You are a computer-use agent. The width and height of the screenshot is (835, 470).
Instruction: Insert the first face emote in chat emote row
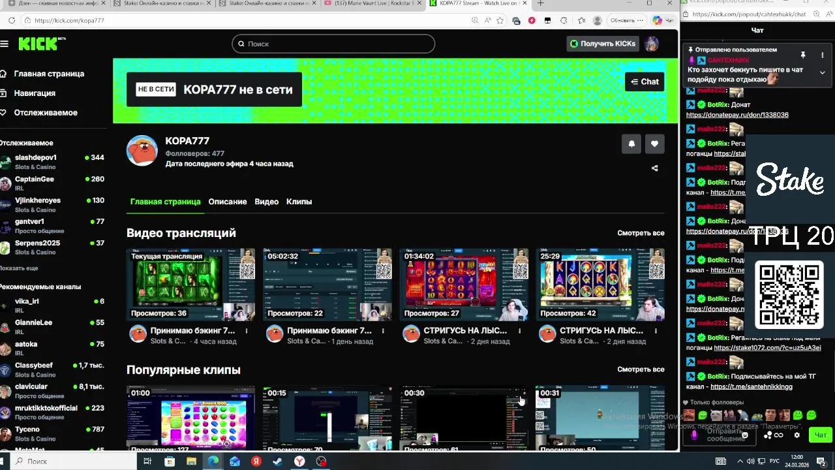point(689,415)
